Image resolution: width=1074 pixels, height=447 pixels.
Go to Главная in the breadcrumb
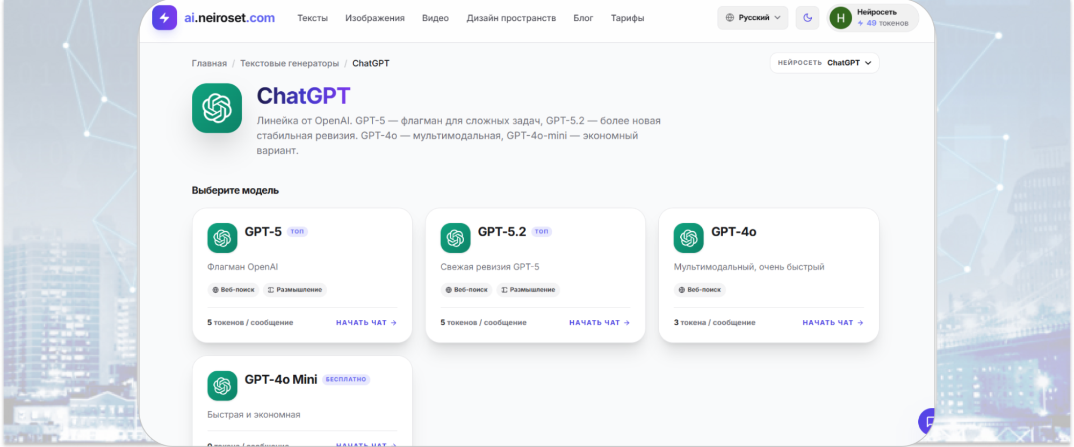[209, 63]
